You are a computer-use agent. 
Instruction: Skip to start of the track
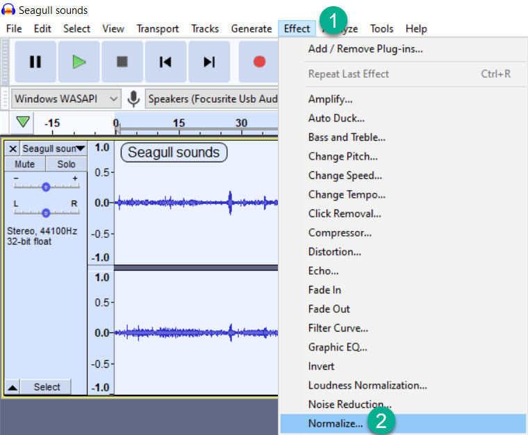pyautogui.click(x=165, y=62)
